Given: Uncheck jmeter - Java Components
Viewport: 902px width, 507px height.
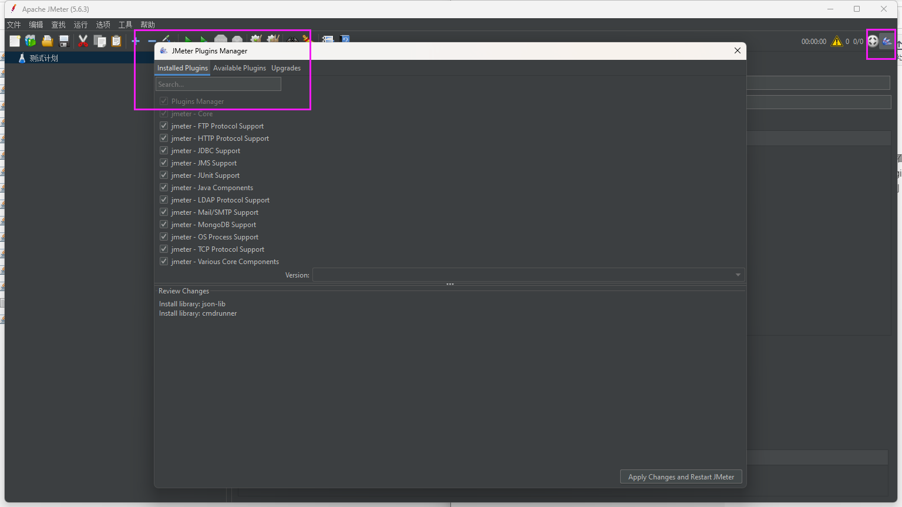Looking at the screenshot, I should (164, 187).
